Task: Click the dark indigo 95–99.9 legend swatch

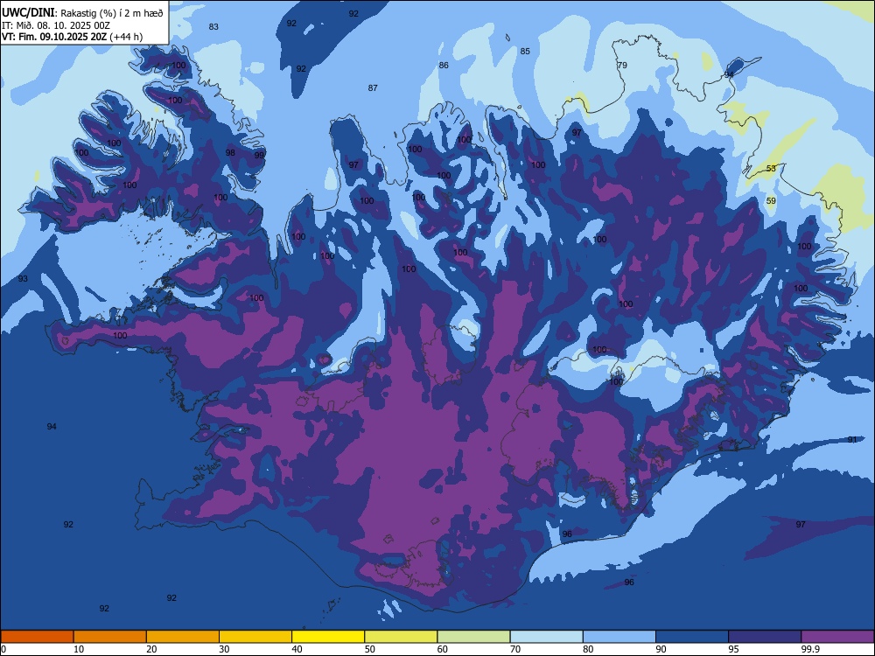Action: tap(765, 637)
